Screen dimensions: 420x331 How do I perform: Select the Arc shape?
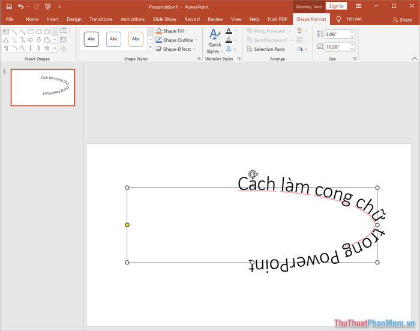tap(14, 48)
